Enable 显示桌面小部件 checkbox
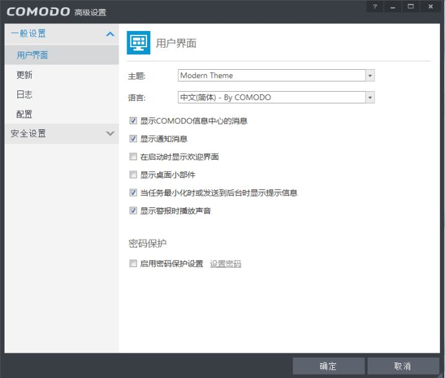The image size is (445, 378). tap(133, 174)
